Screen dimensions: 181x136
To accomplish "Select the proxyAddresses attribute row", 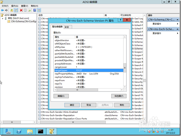I will (89, 64).
